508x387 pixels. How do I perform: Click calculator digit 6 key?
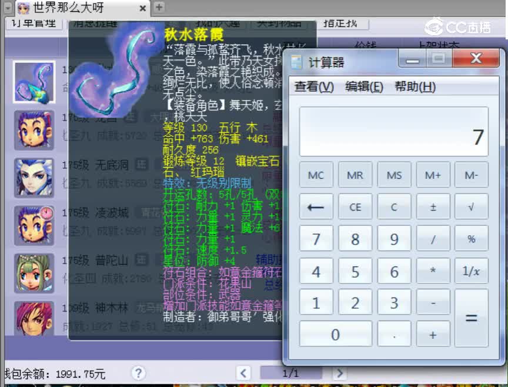[x=394, y=271]
